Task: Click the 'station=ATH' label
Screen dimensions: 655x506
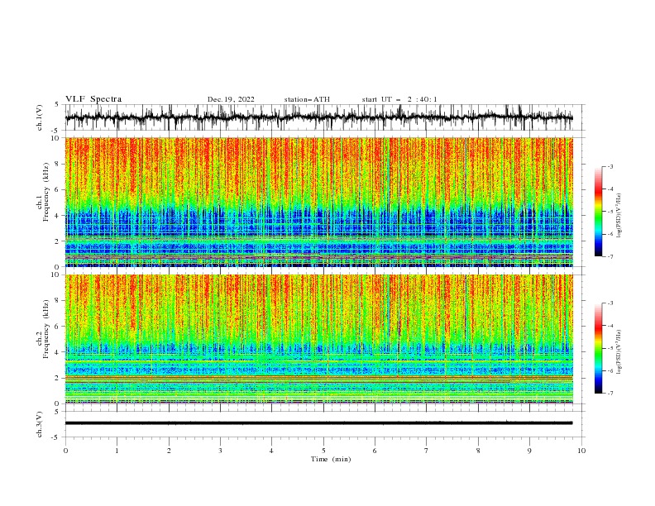Action: [x=307, y=99]
